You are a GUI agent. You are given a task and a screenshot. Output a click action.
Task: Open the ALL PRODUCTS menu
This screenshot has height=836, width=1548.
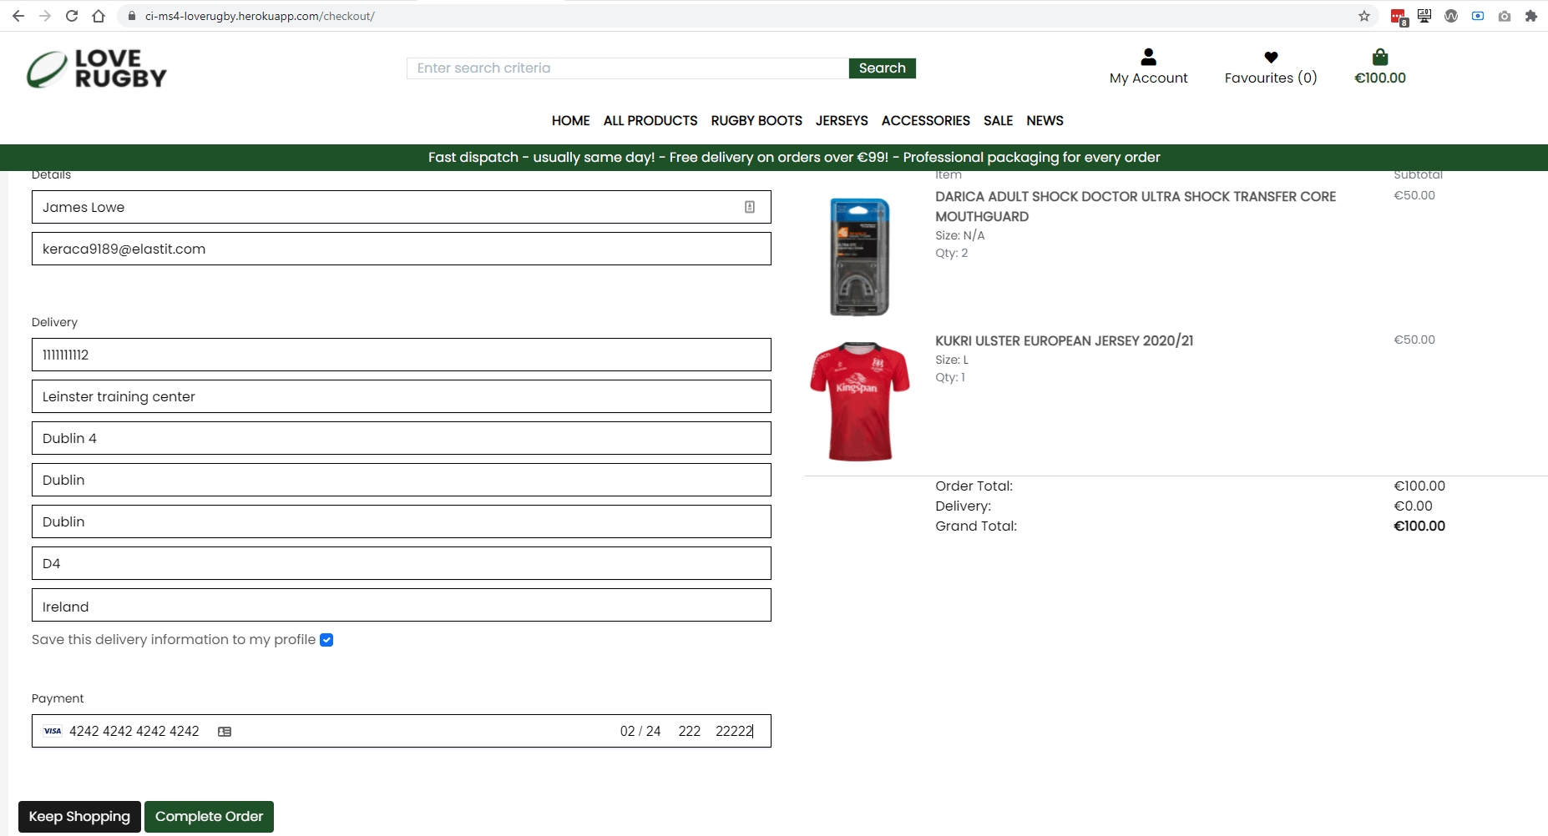tap(650, 121)
